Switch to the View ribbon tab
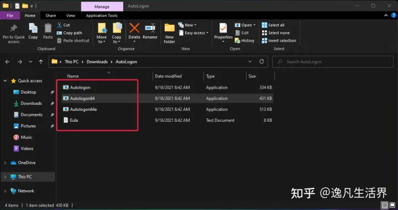Viewport: 398px width, 210px height. pyautogui.click(x=71, y=15)
